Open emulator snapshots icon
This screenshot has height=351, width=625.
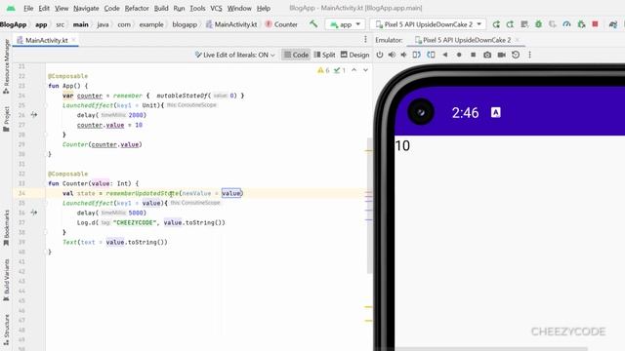point(516,55)
